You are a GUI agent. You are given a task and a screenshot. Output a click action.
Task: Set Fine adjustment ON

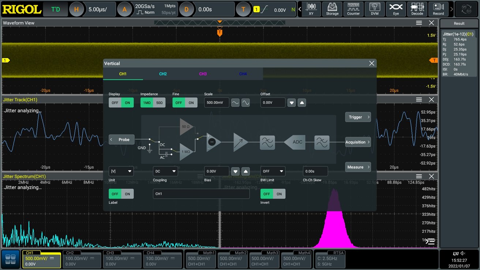(x=191, y=103)
